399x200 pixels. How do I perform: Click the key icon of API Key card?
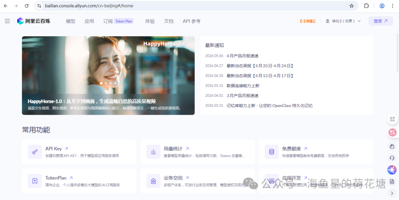pyautogui.click(x=35, y=152)
